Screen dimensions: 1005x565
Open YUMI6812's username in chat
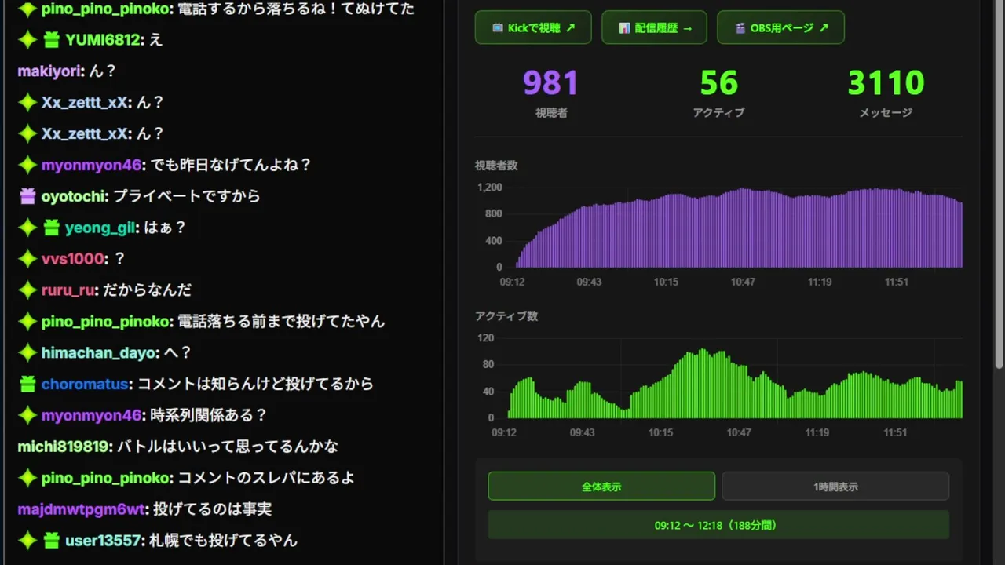103,39
